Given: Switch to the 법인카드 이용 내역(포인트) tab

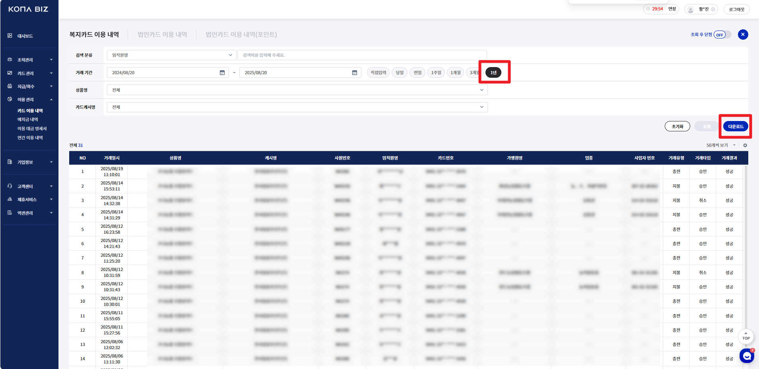Looking at the screenshot, I should [x=241, y=35].
